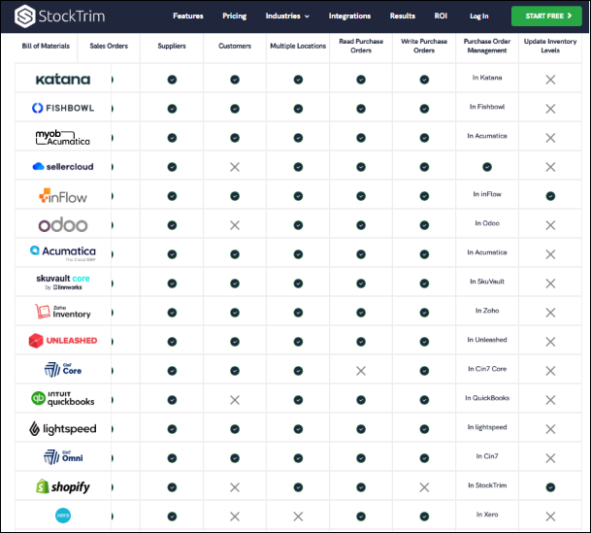
Task: Click the Unleashed logo
Action: point(63,341)
